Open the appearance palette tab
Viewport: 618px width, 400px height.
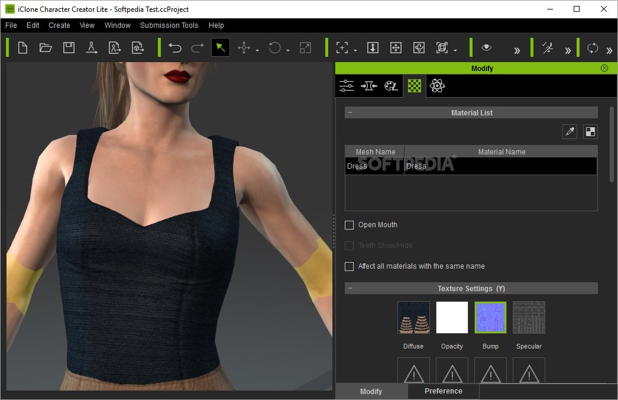[x=391, y=86]
